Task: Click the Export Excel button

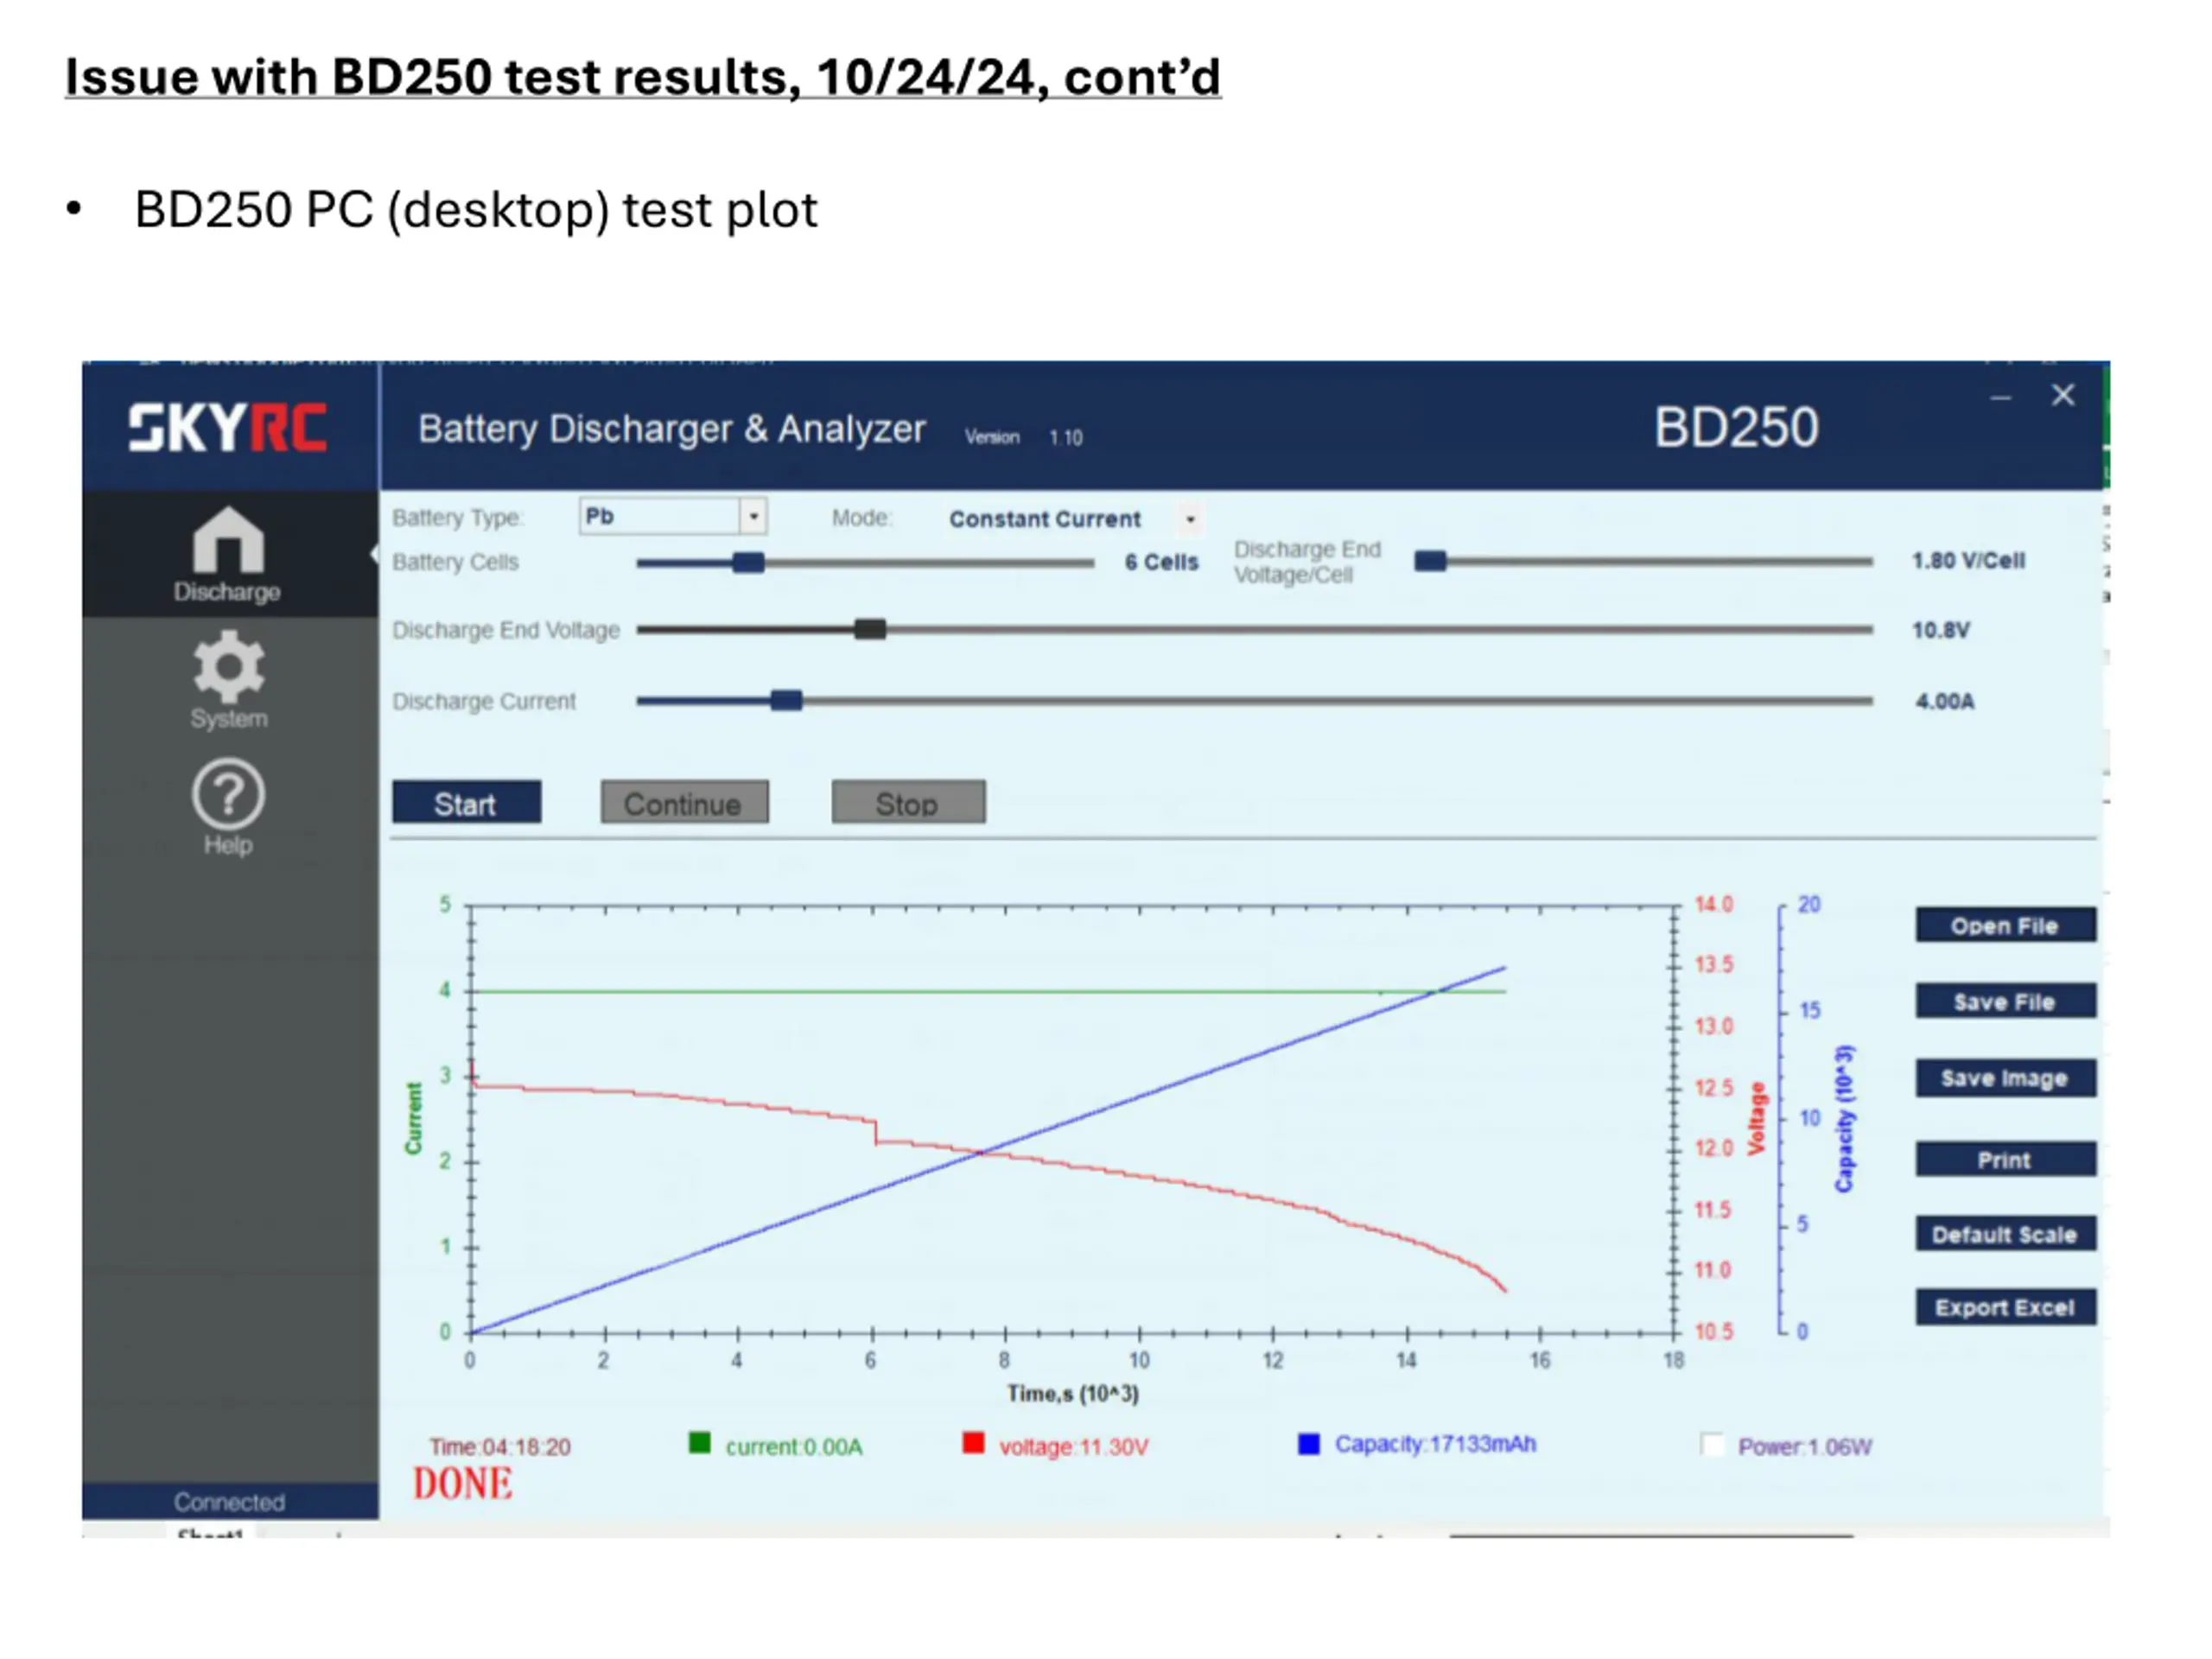Action: 2005,1307
